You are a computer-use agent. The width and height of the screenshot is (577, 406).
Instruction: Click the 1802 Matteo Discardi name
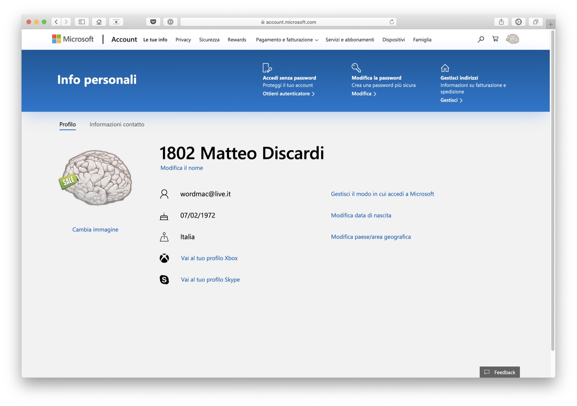242,153
